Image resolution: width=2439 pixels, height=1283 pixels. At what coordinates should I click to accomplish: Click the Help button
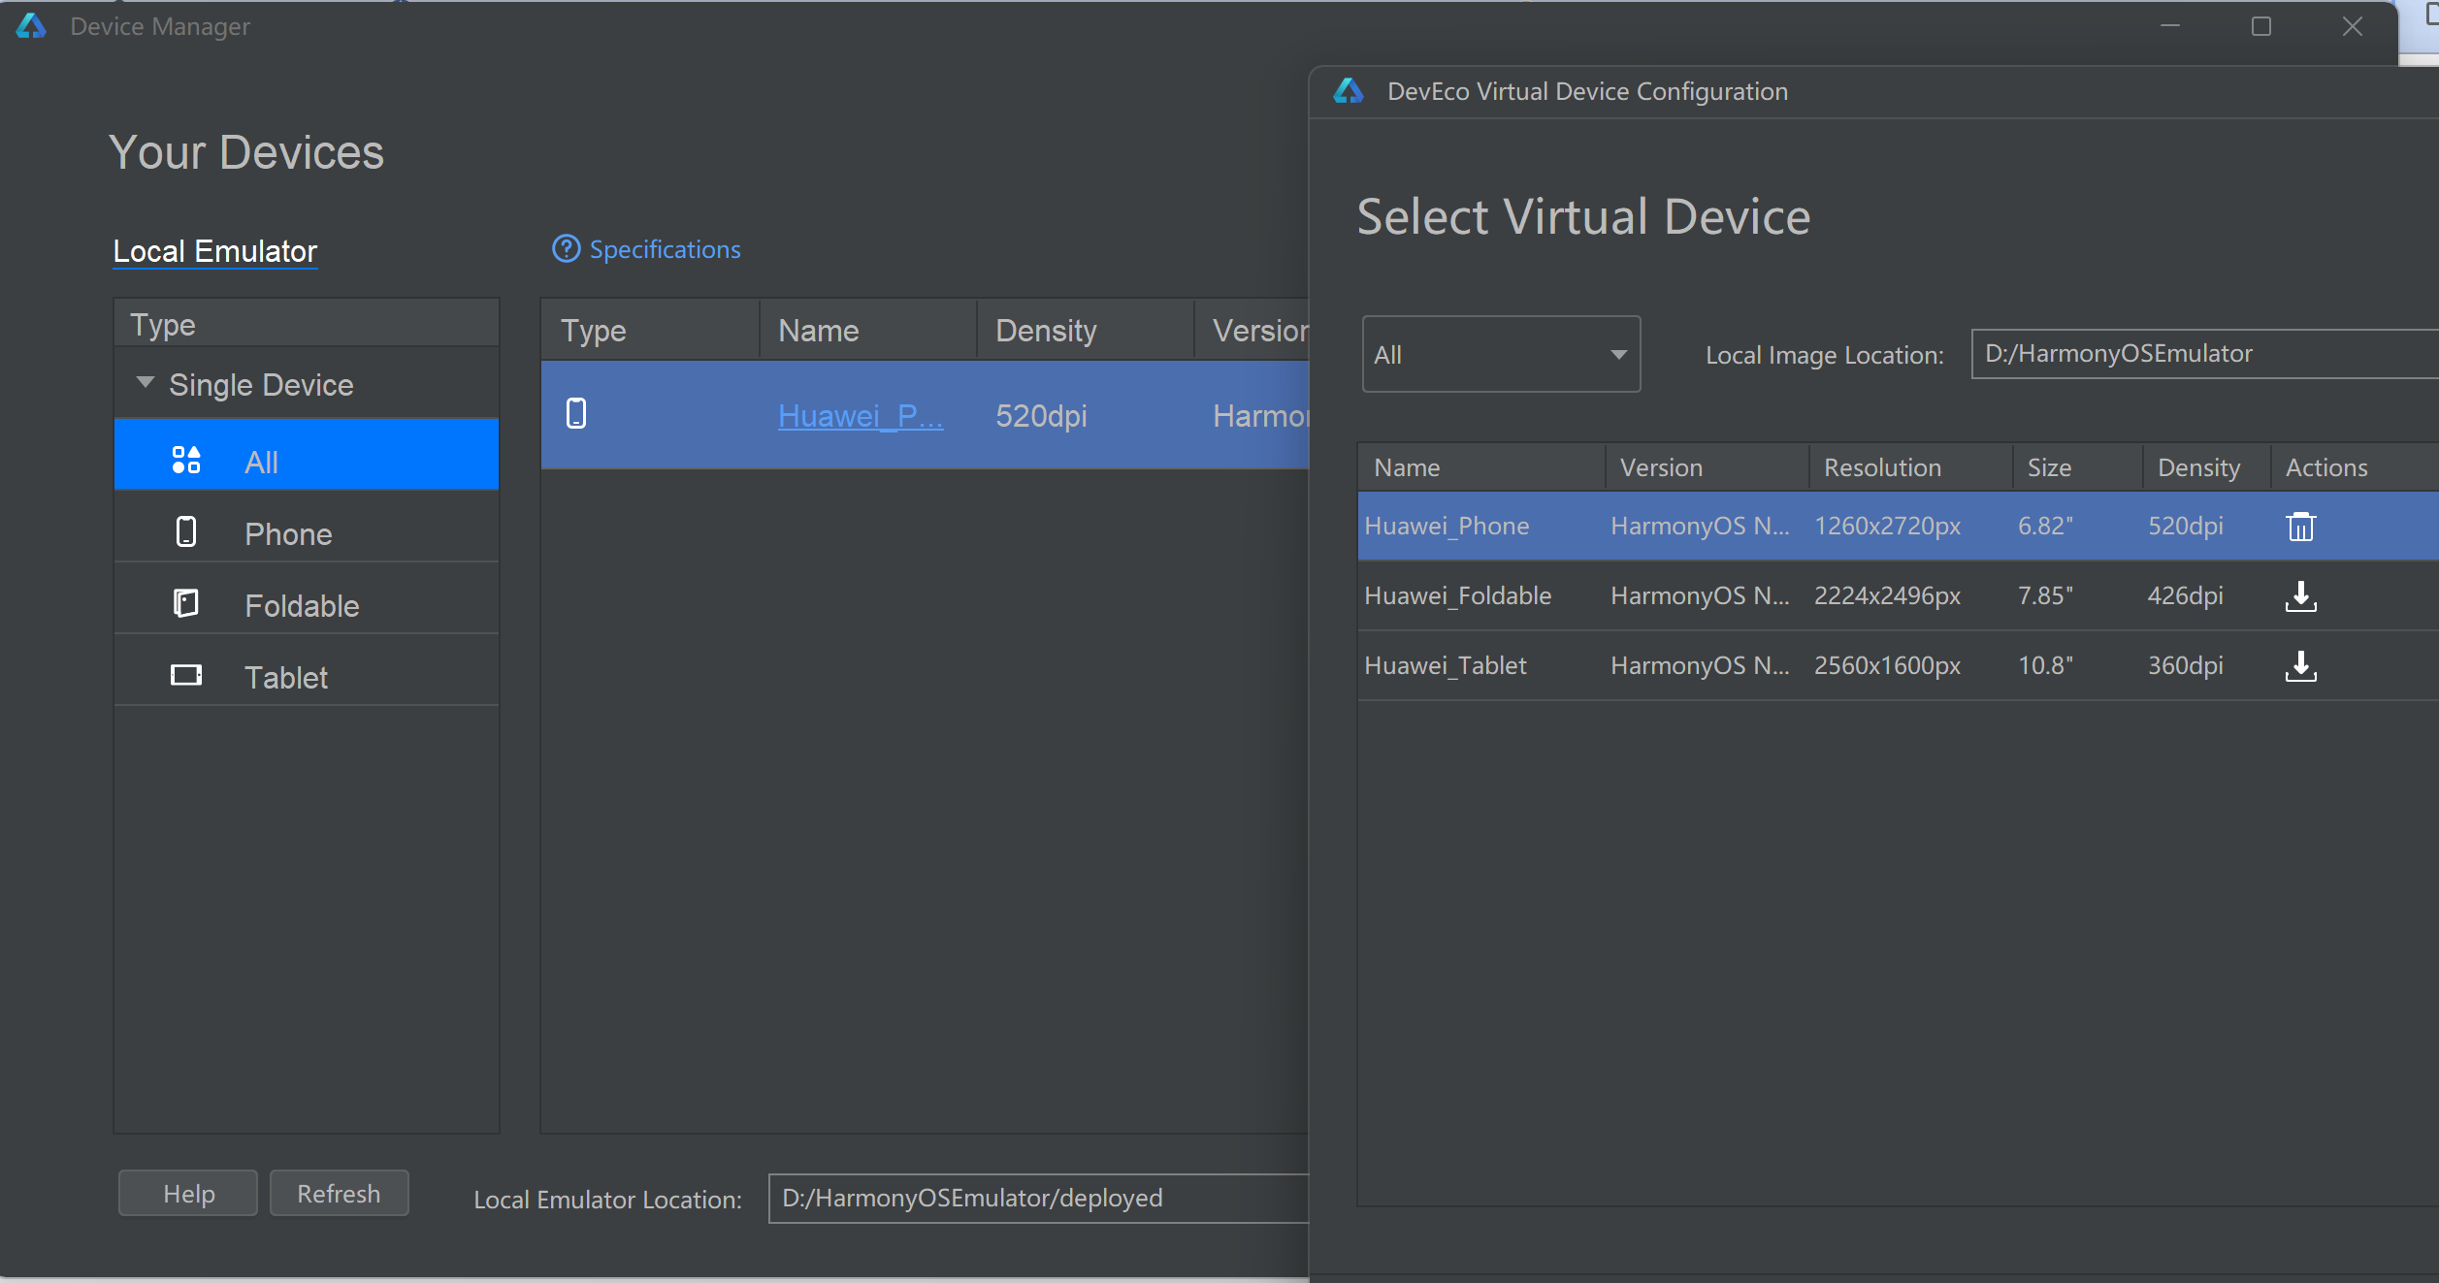[x=188, y=1193]
